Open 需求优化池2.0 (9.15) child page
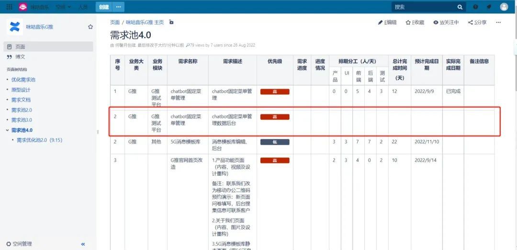The width and height of the screenshot is (517, 250). pyautogui.click(x=40, y=140)
